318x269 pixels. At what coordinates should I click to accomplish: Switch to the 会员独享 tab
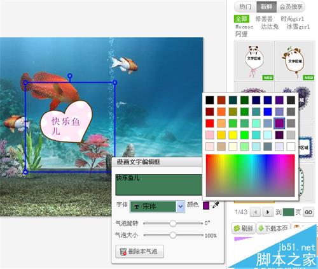pyautogui.click(x=291, y=7)
